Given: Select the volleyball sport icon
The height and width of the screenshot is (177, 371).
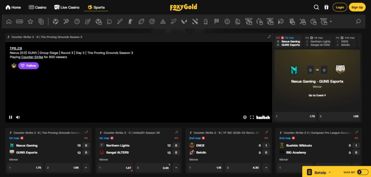Looking at the screenshot, I should pos(227,21).
